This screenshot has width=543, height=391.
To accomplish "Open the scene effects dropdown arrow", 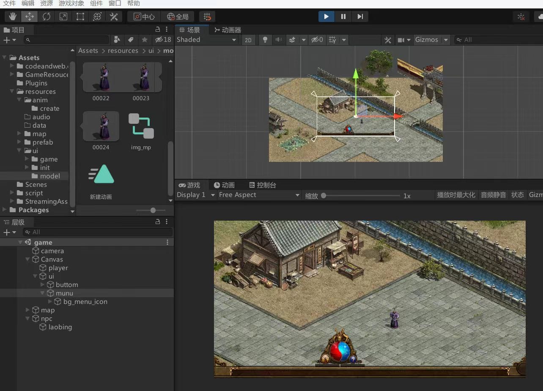I will point(303,40).
